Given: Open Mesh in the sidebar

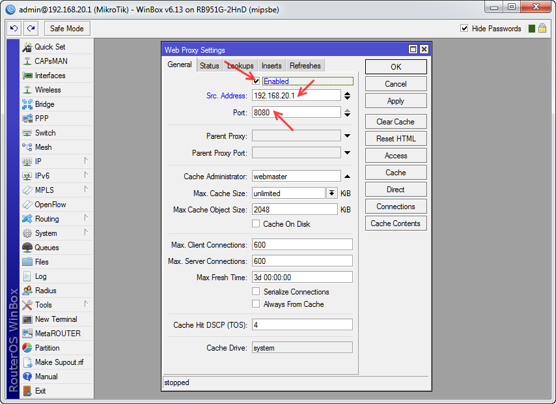Looking at the screenshot, I should coord(57,147).
